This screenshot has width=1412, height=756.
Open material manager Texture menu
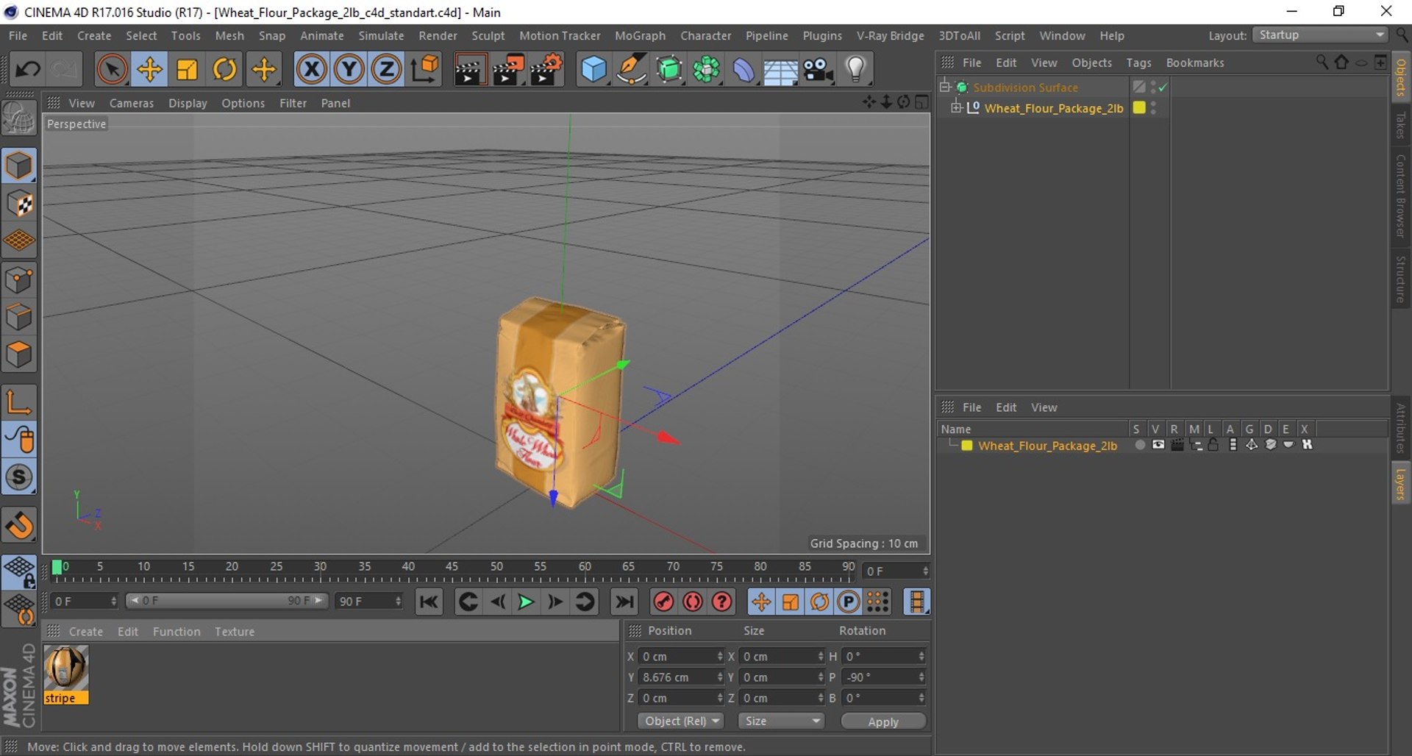click(x=235, y=632)
